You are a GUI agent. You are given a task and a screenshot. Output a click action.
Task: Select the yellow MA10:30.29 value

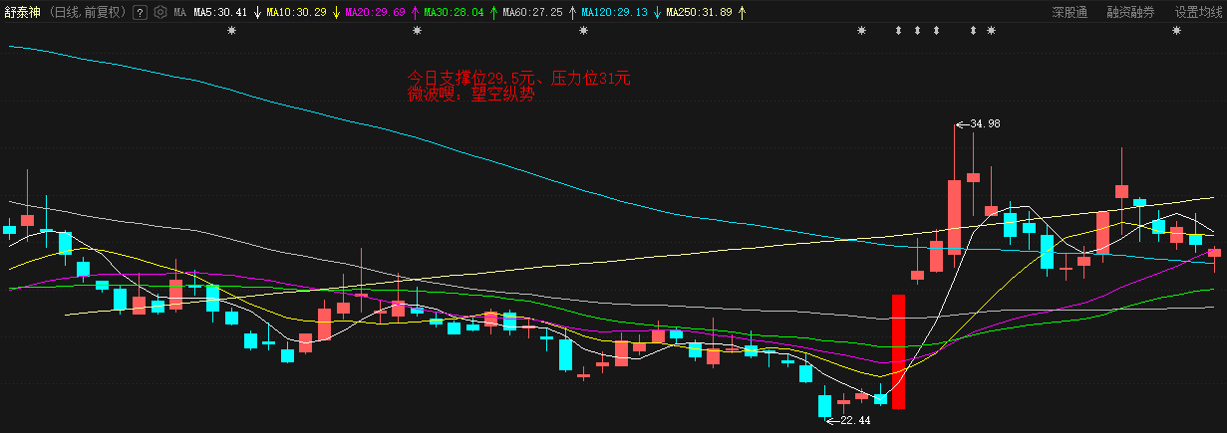click(x=298, y=13)
